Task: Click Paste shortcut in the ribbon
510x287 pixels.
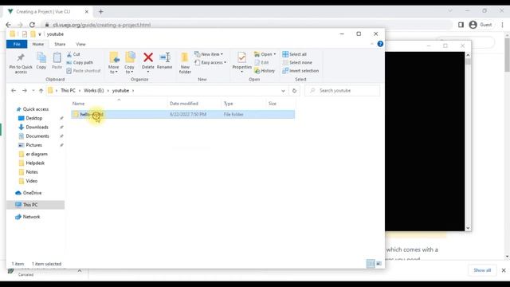Action: click(x=84, y=71)
